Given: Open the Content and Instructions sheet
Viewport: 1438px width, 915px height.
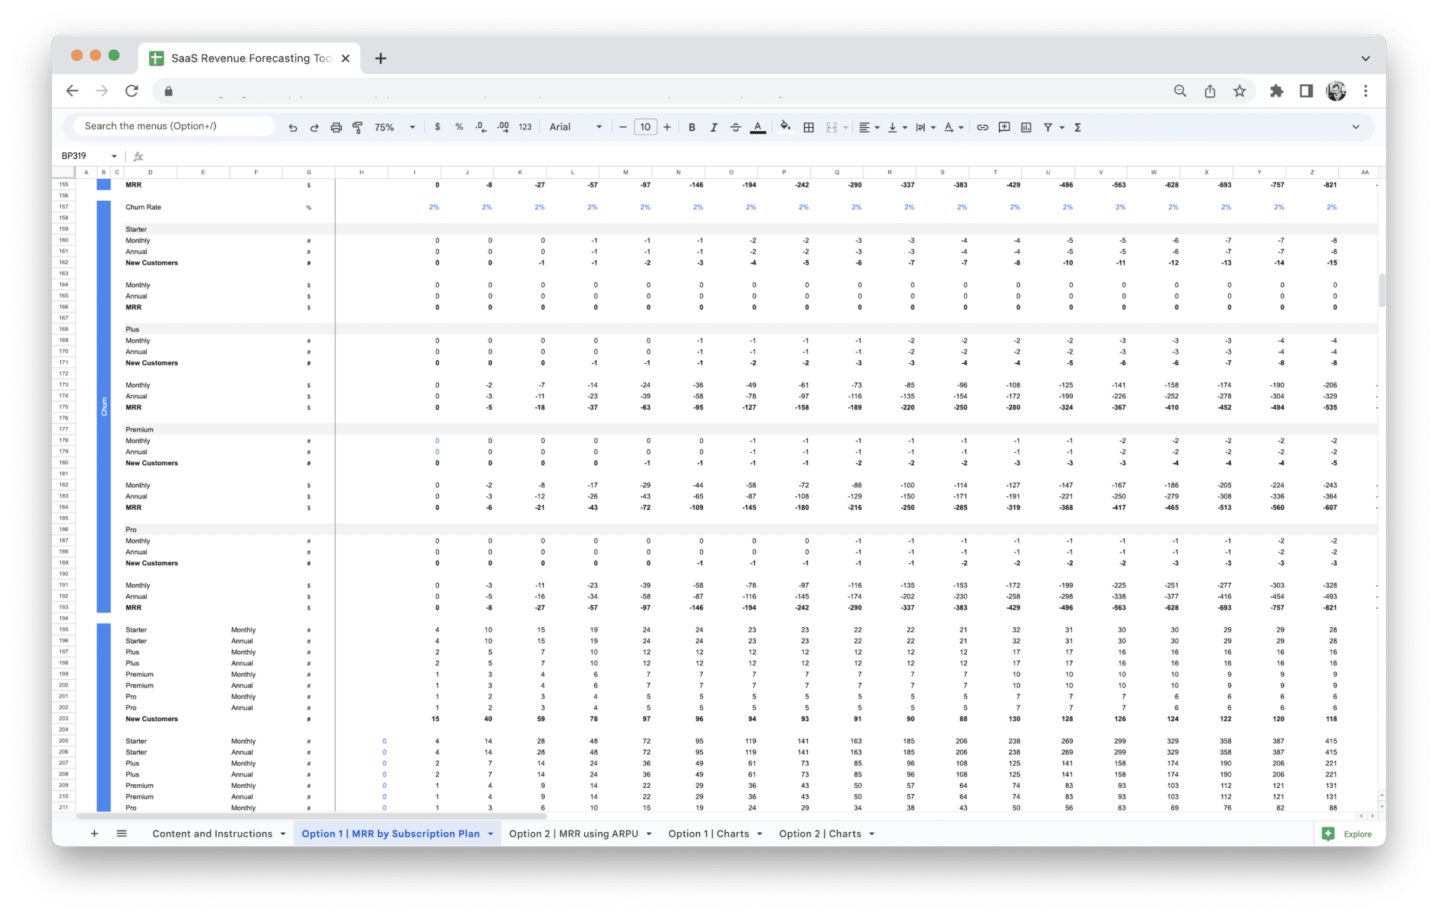Looking at the screenshot, I should coord(211,834).
